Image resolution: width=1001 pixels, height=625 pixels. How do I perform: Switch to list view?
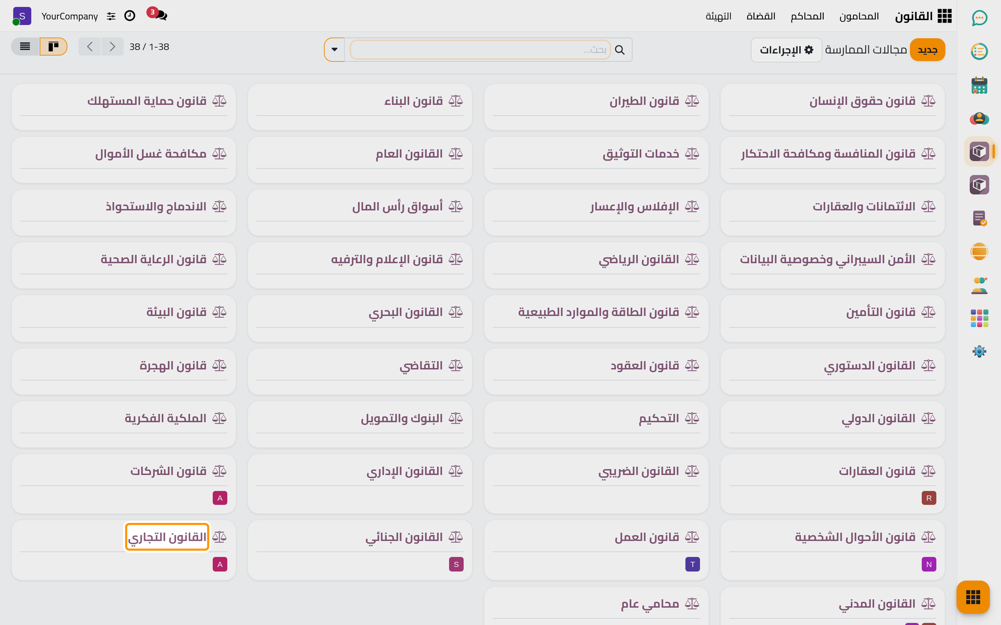click(x=25, y=46)
